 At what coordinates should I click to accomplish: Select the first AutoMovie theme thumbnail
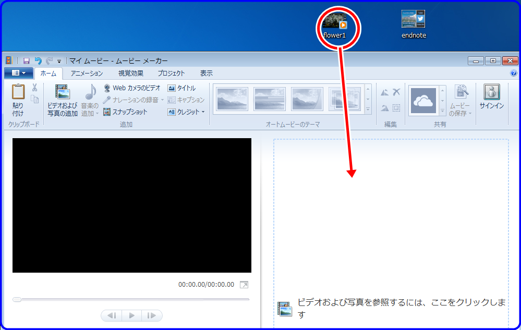(232, 99)
